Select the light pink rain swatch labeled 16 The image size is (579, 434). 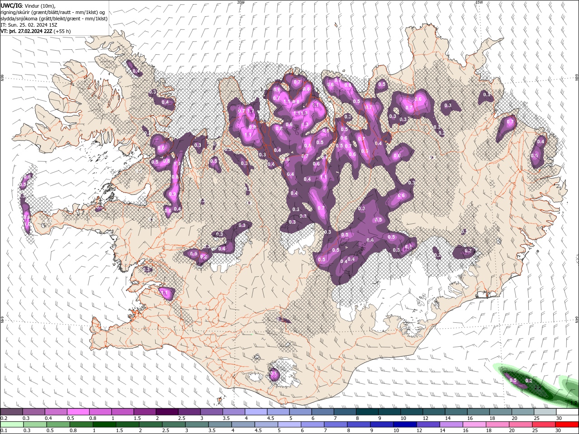pyautogui.click(x=475, y=425)
